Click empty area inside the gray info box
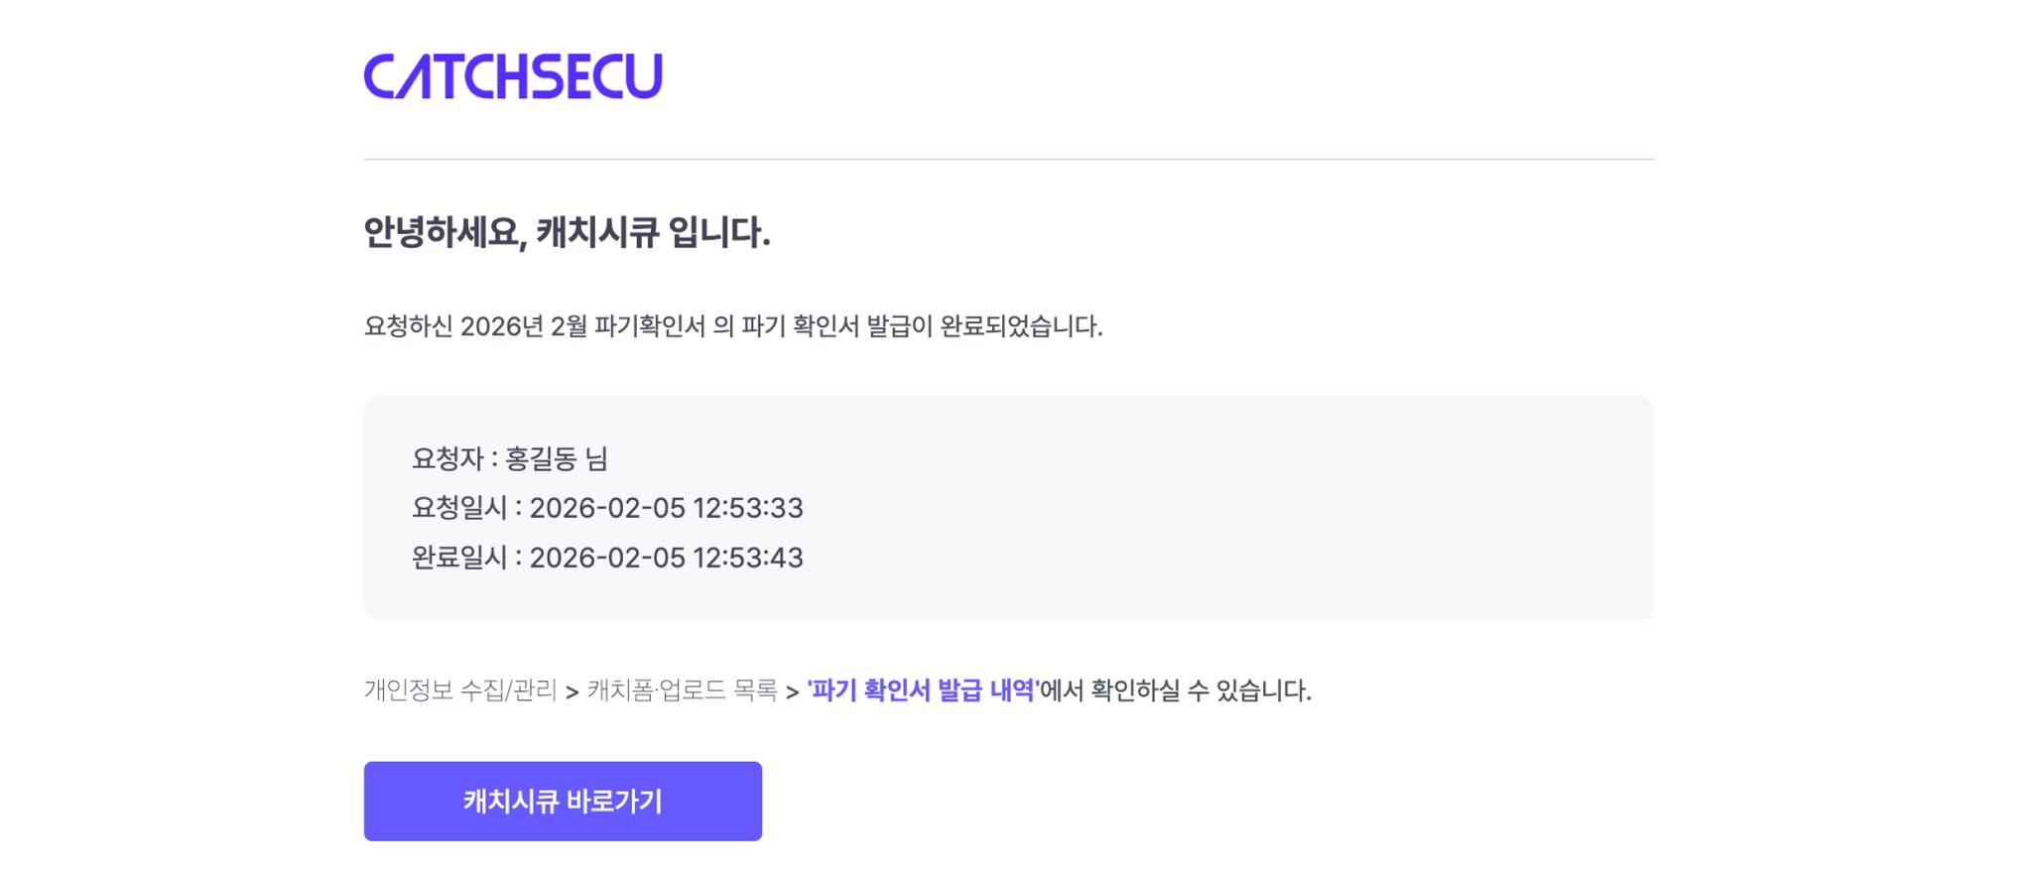Screen dimensions: 2032x878 coord(1240,508)
